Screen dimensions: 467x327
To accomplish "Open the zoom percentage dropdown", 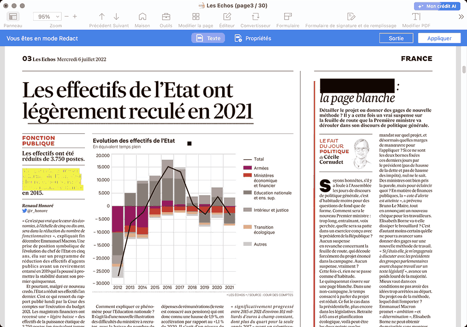I will point(47,17).
